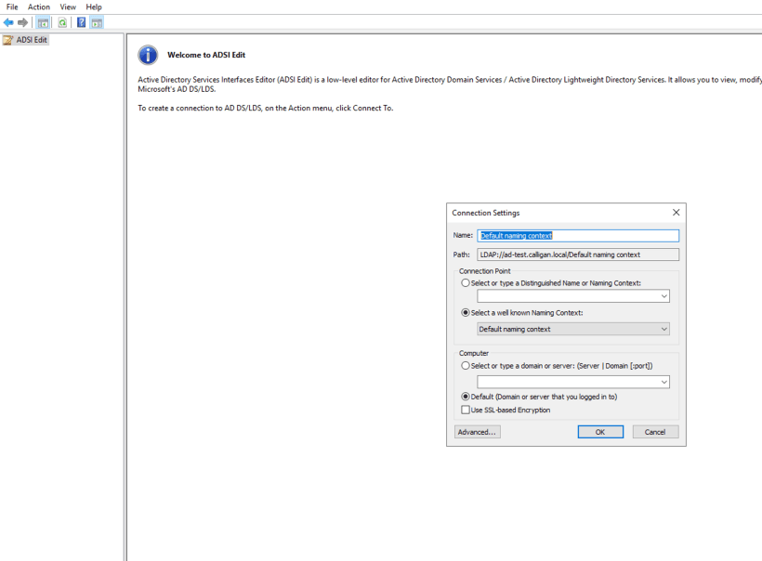Open the File menu

(x=12, y=7)
